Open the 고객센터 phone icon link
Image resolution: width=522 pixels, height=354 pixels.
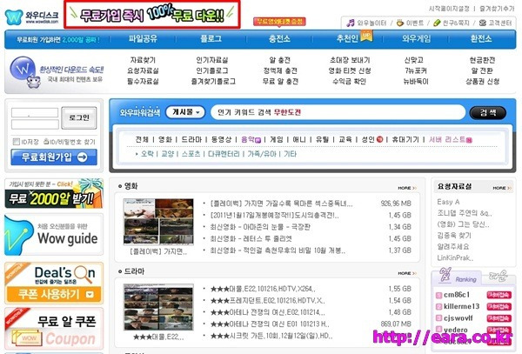click(x=483, y=23)
